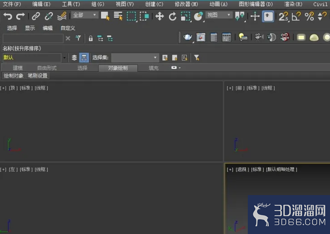Click the scene explorer funnel filter icon
Image resolution: width=330 pixels, height=234 pixels.
(x=78, y=38)
